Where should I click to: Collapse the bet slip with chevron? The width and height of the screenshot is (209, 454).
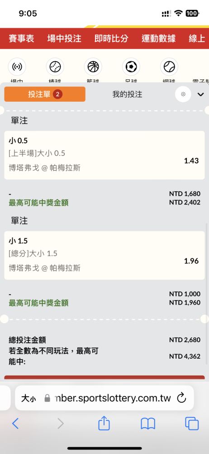pyautogui.click(x=200, y=94)
